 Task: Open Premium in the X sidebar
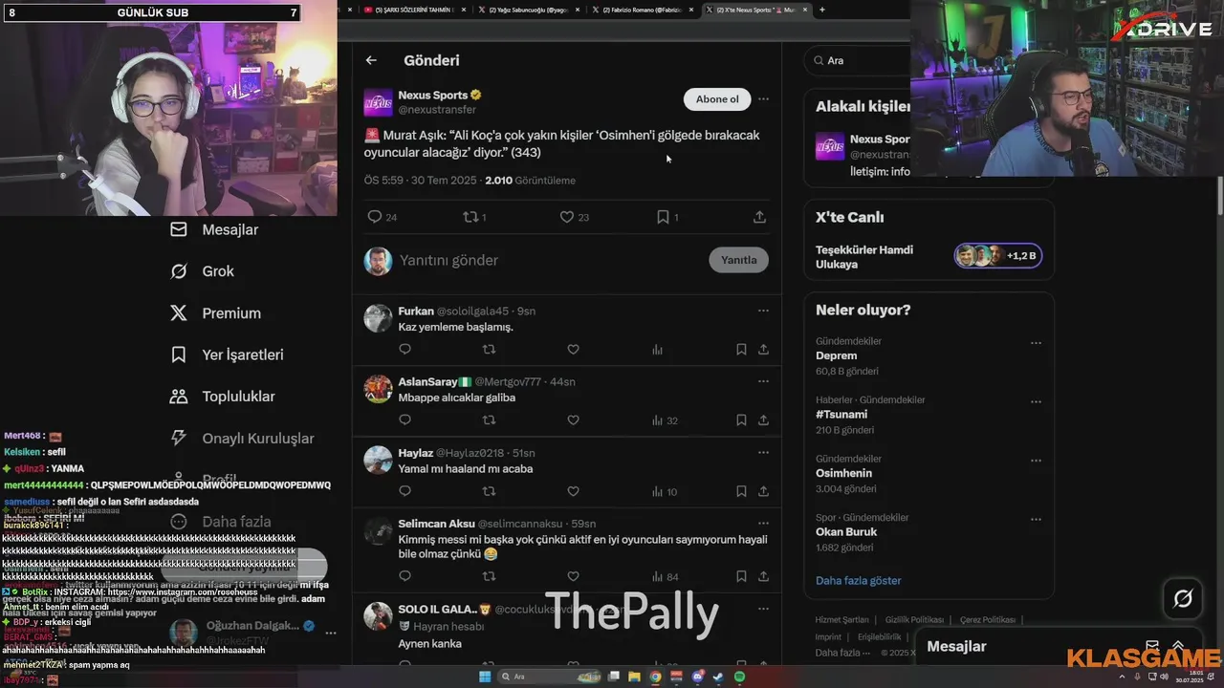(215, 313)
